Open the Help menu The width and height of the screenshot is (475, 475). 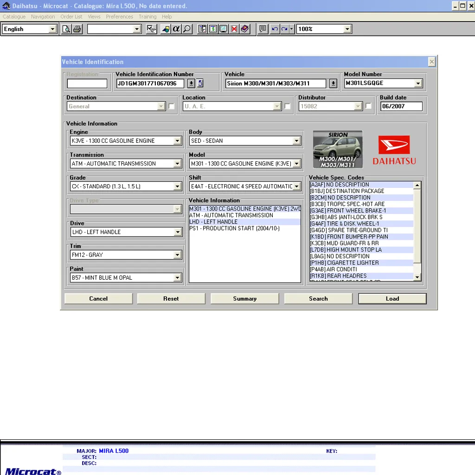click(x=167, y=17)
